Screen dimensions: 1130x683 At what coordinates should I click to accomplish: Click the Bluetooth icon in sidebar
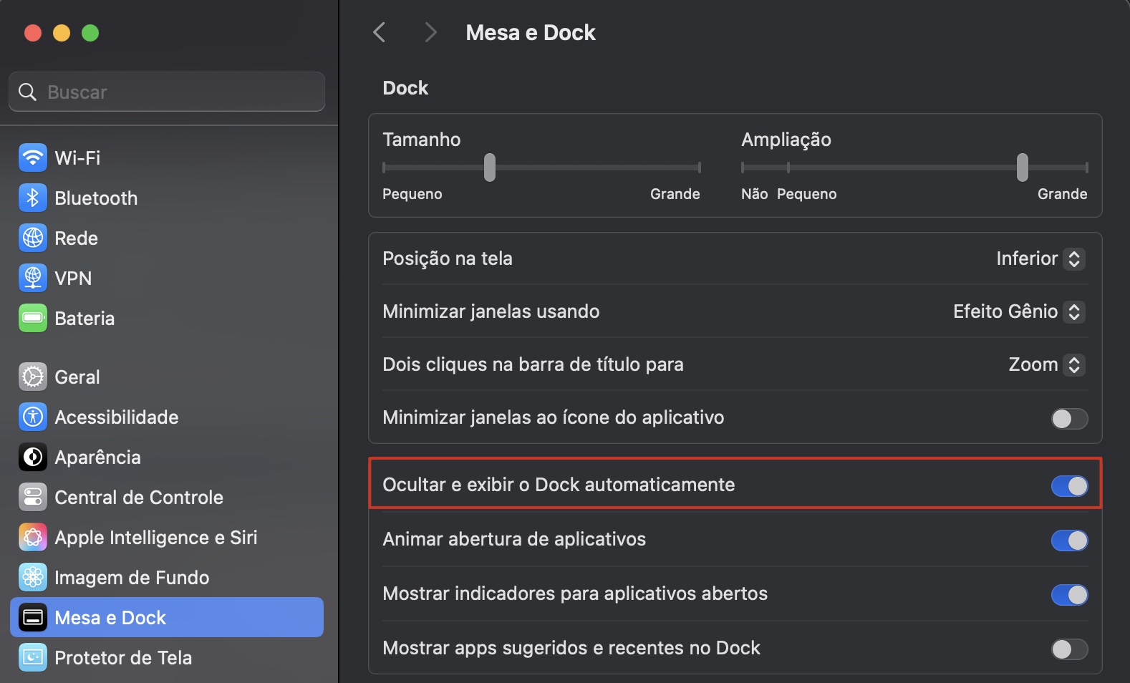pos(33,198)
